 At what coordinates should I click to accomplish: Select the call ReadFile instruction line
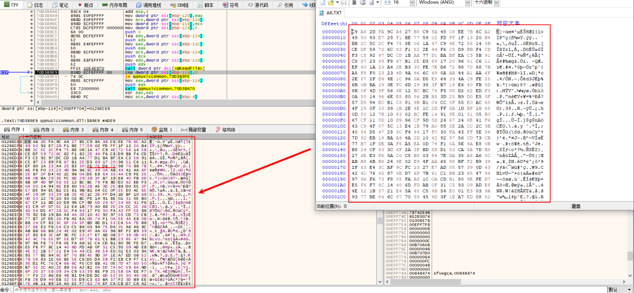(x=166, y=68)
